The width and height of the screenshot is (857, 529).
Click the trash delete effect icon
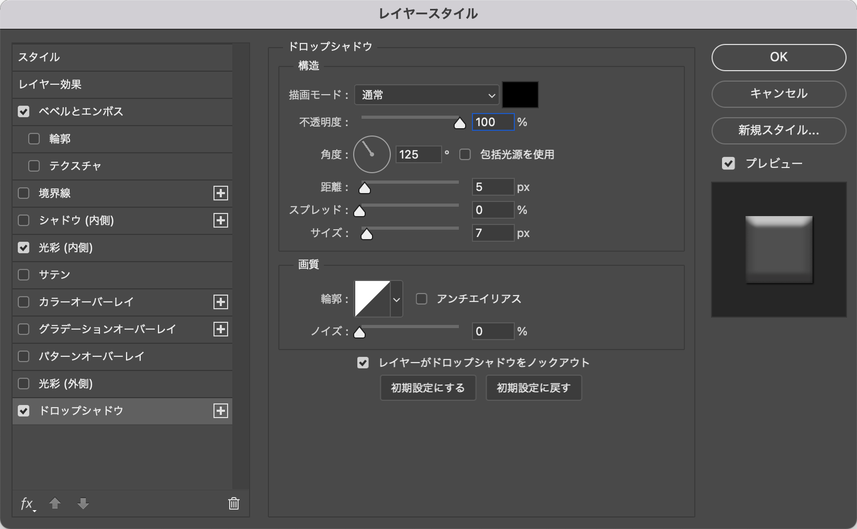tap(234, 503)
